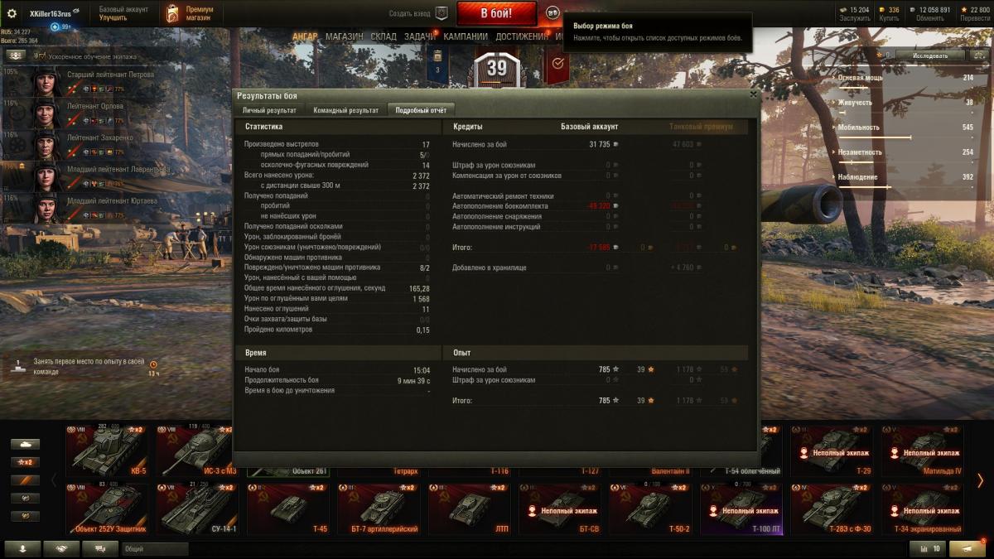The width and height of the screenshot is (994, 559).
Task: Click 'Начислено за бой' credits value 31 735
Action: pos(600,144)
